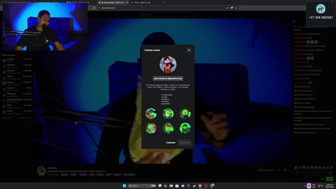Viewport: 336px width, 189px height.
Task: Click the chat message input field
Action: [314, 173]
